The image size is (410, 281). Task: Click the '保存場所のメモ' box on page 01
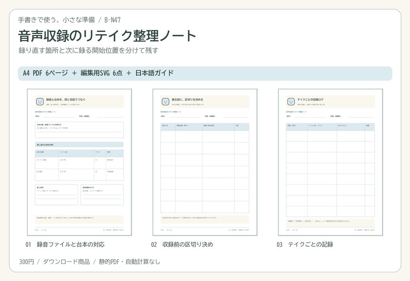[x=102, y=195]
